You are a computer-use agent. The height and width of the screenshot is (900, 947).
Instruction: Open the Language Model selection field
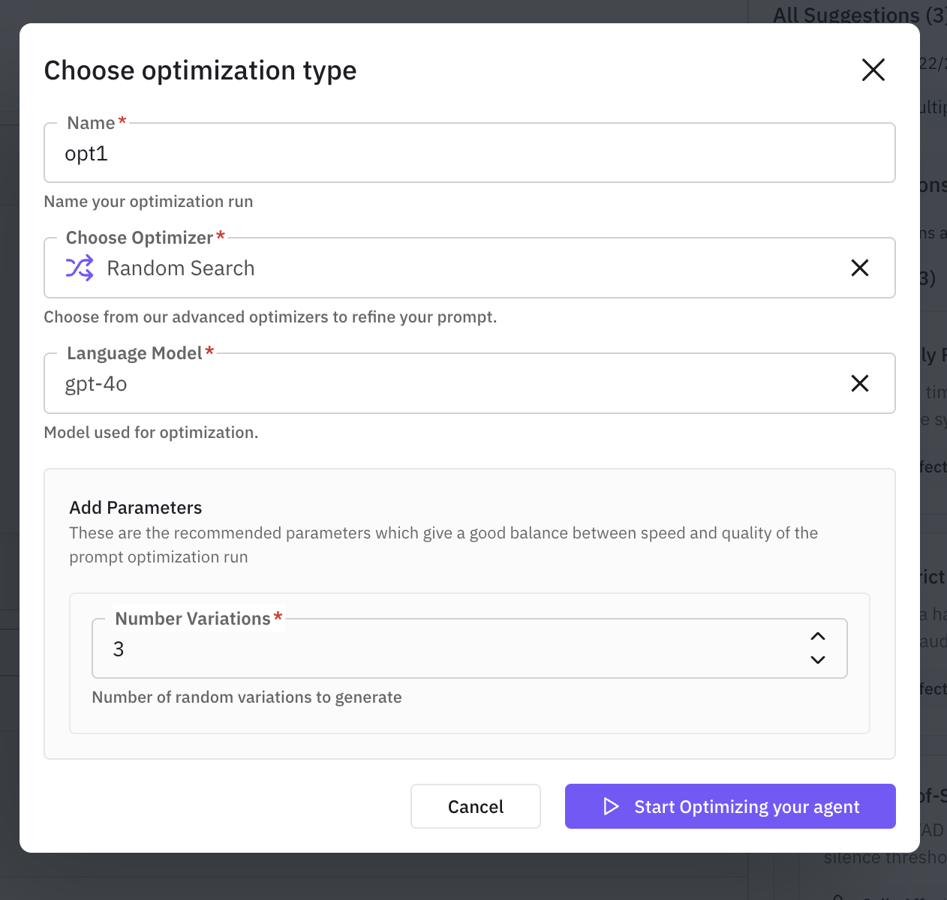pos(450,383)
